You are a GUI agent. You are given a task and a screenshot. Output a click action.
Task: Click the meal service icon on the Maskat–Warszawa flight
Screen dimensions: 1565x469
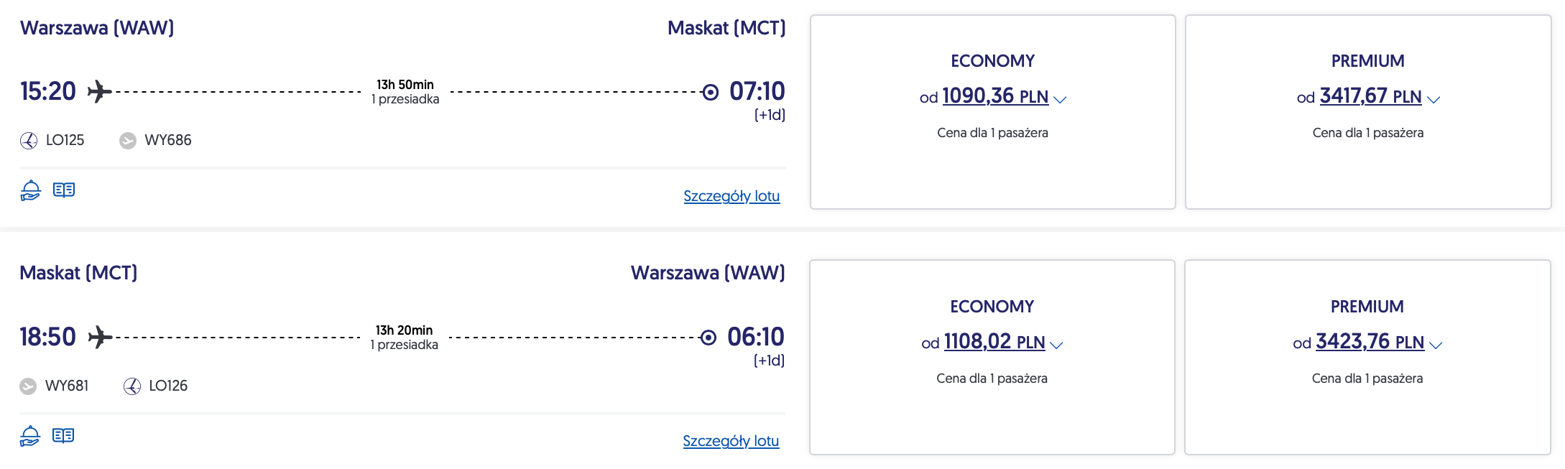click(x=29, y=436)
